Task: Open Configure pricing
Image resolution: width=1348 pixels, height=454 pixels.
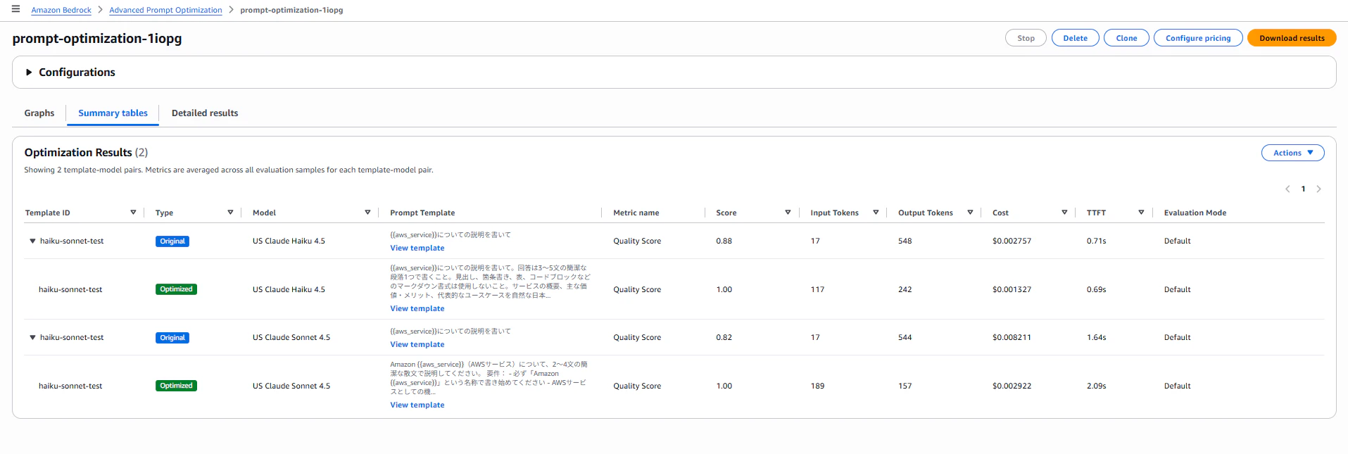Action: (x=1198, y=38)
